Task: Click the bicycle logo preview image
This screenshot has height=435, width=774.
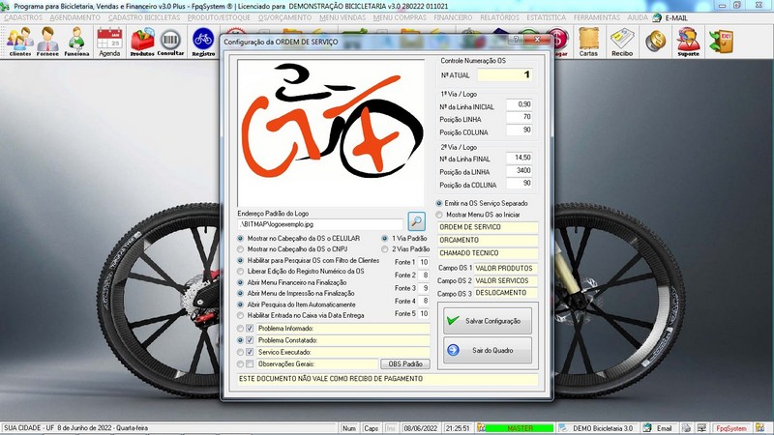Action: coord(331,132)
